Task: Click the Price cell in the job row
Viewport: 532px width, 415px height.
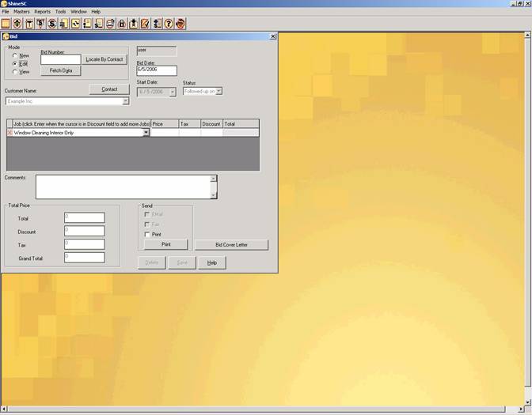Action: (x=165, y=133)
